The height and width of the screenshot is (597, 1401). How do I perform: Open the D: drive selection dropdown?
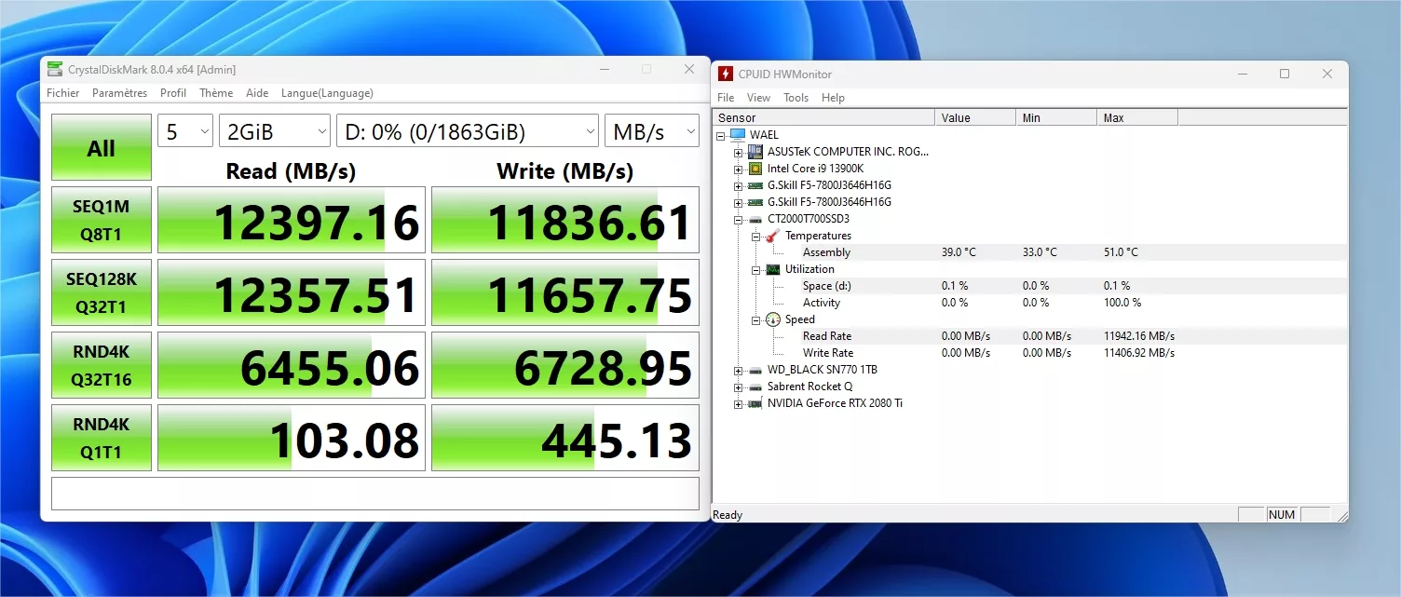pyautogui.click(x=468, y=131)
